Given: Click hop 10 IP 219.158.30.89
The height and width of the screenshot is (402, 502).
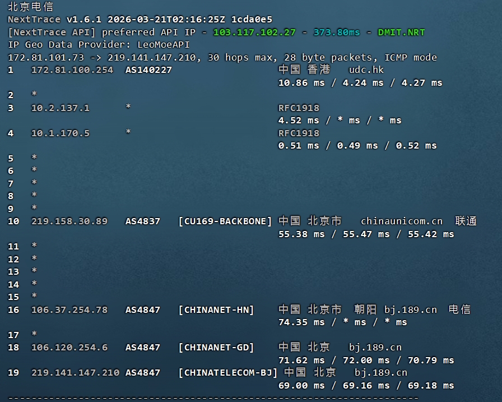Looking at the screenshot, I should [69, 221].
